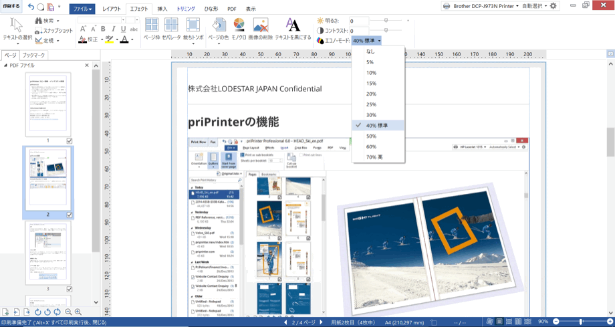Open the PDF ribbon tab

(232, 9)
